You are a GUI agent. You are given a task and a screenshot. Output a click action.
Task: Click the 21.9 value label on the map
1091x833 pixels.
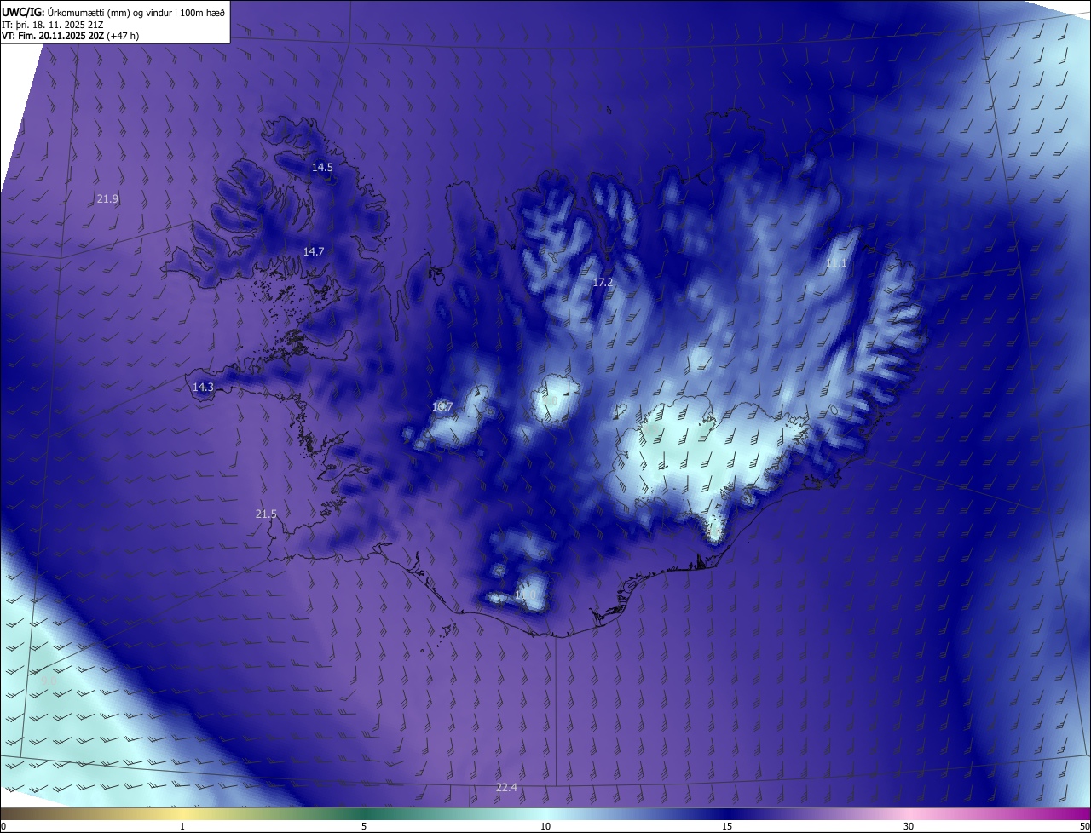coord(107,198)
